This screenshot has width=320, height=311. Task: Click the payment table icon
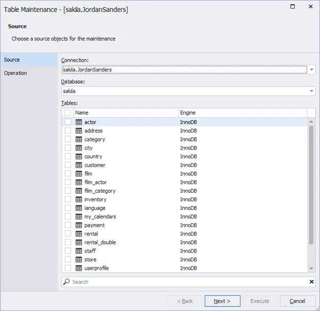[79, 225]
